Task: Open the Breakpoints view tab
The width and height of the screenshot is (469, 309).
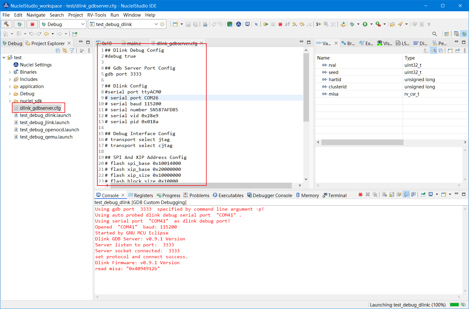Action: [x=348, y=43]
